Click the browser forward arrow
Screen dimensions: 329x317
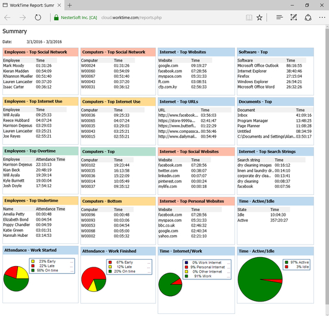pyautogui.click(x=23, y=17)
